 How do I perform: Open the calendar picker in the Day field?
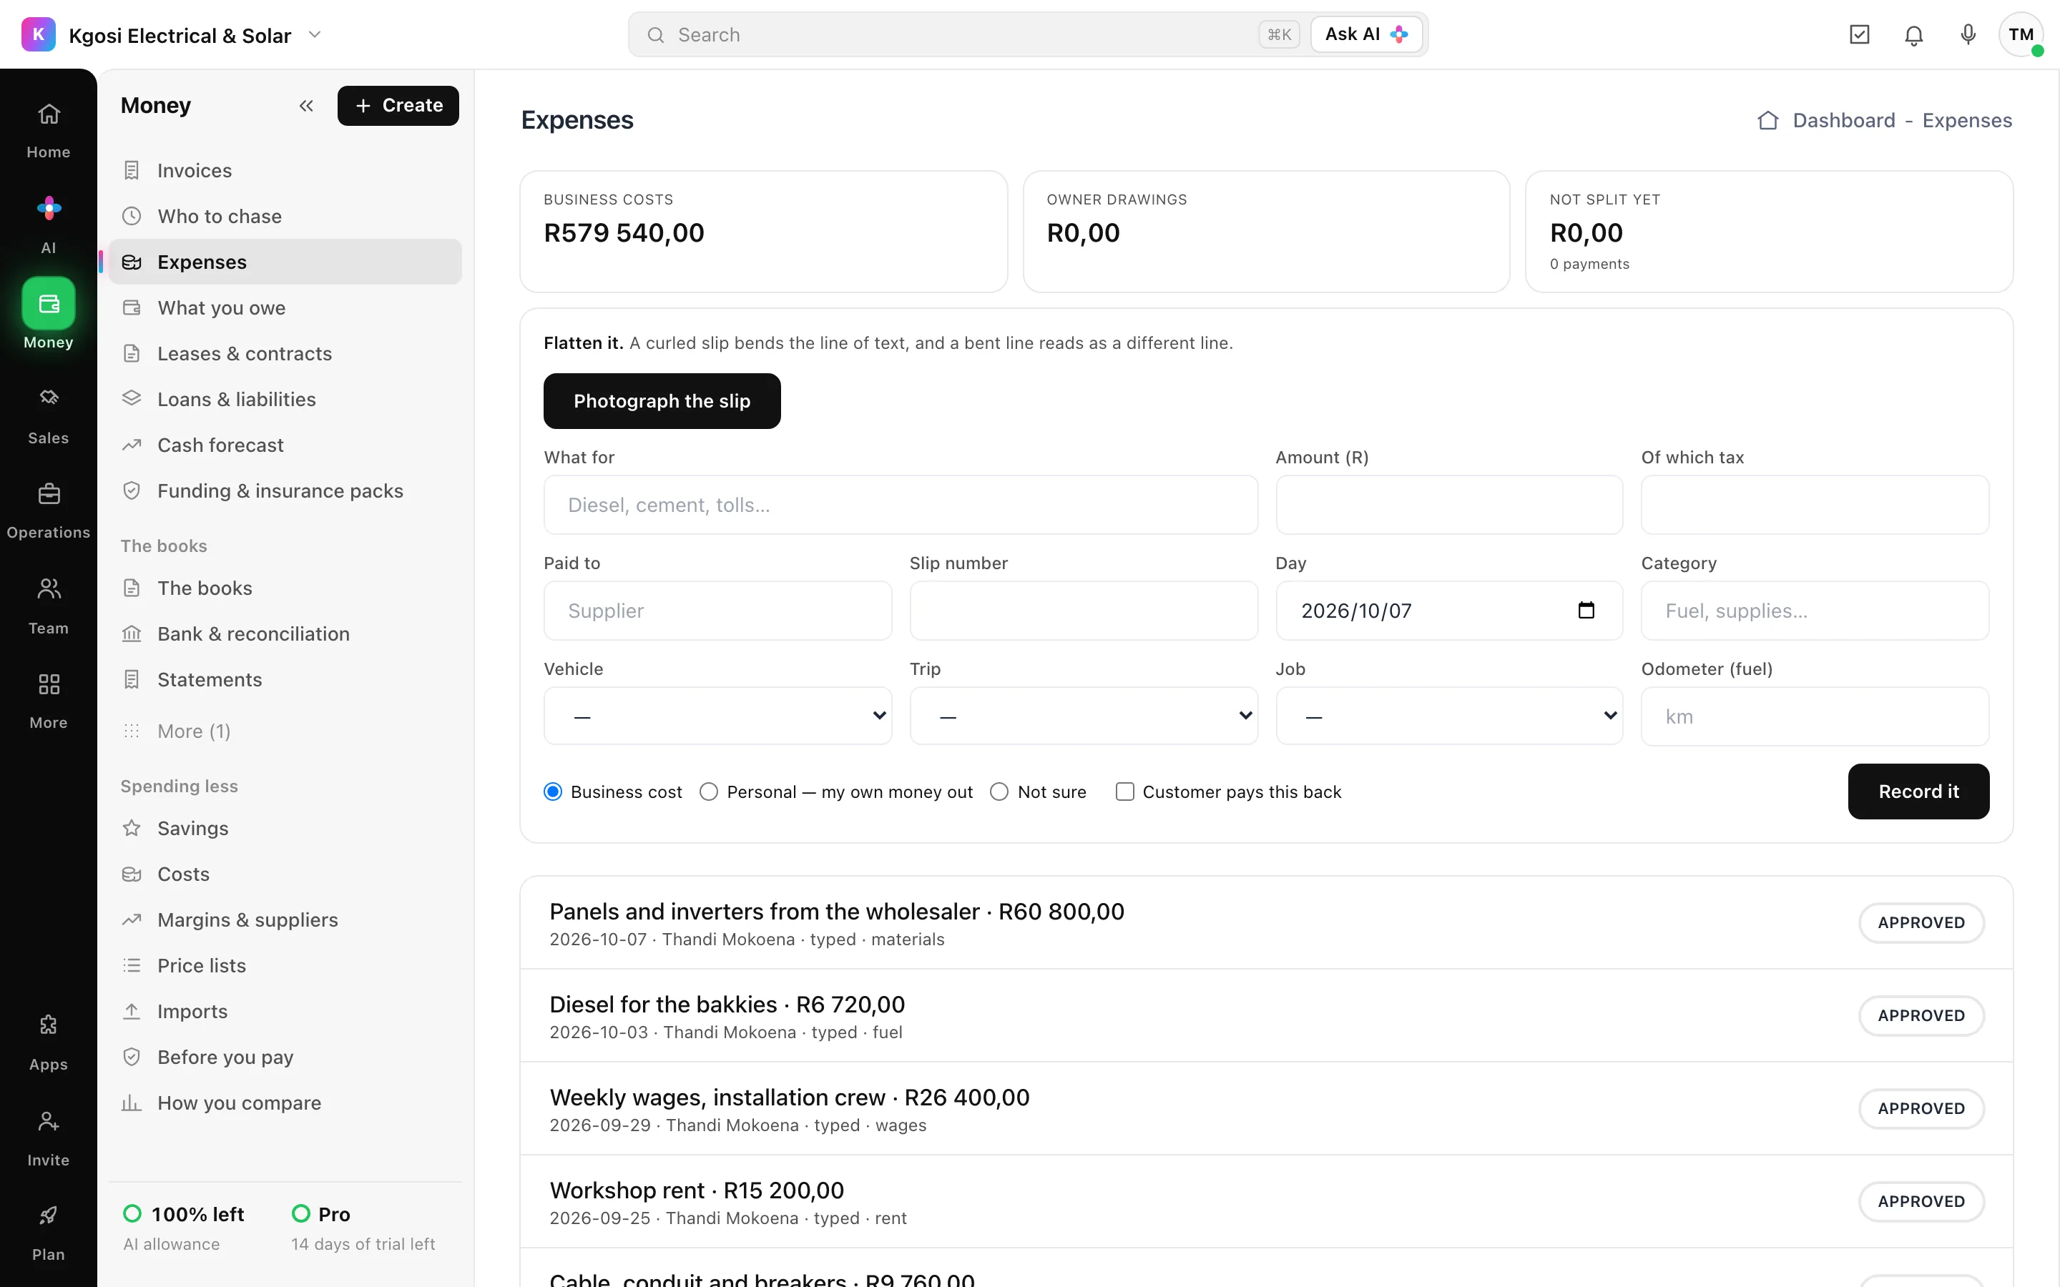pyautogui.click(x=1586, y=611)
